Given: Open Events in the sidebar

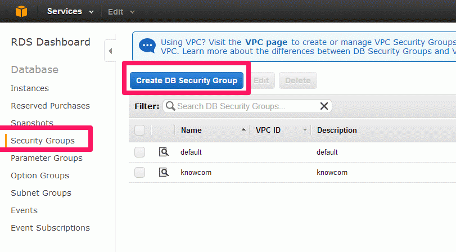Looking at the screenshot, I should click(x=24, y=210).
